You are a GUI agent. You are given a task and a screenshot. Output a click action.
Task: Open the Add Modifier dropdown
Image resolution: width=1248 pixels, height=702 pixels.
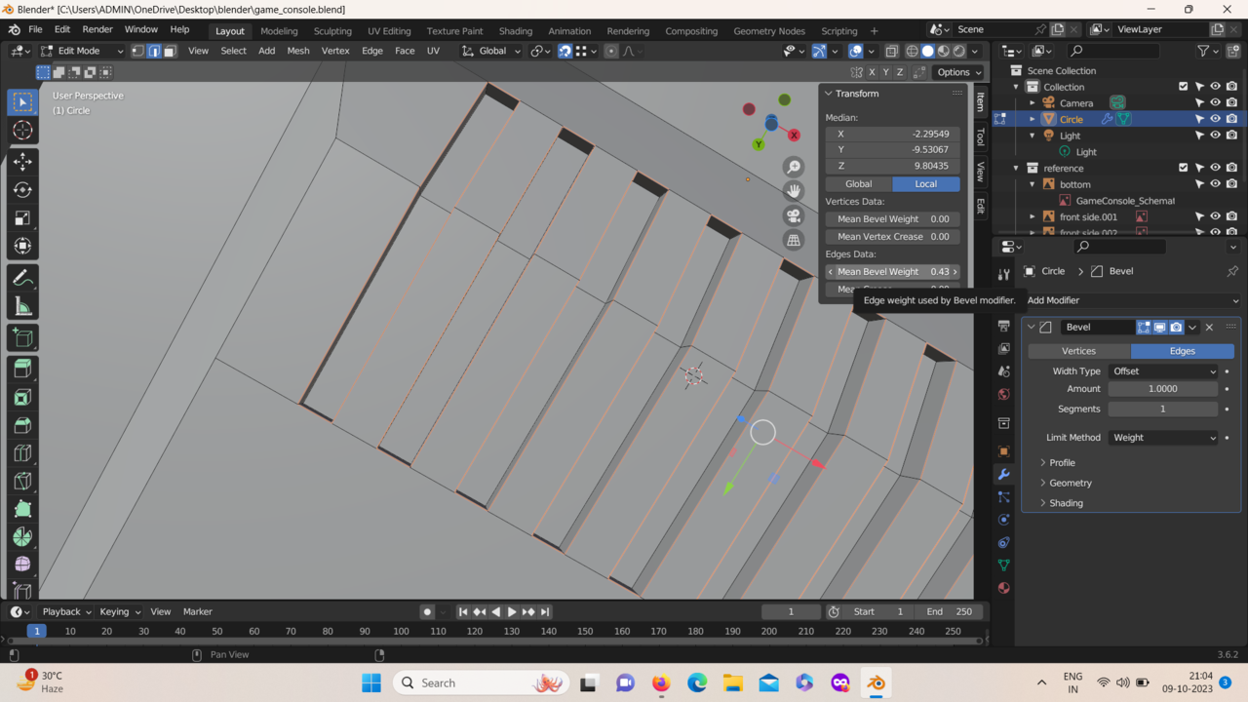[x=1132, y=300]
